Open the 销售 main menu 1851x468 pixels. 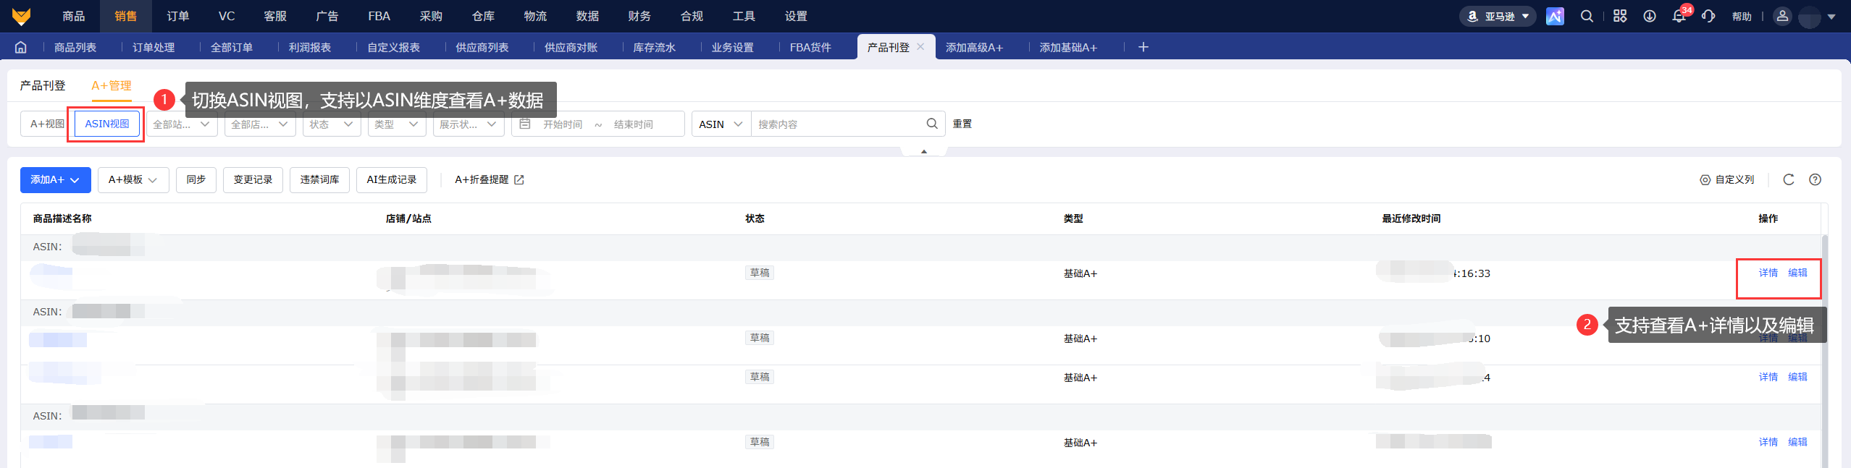(x=126, y=16)
